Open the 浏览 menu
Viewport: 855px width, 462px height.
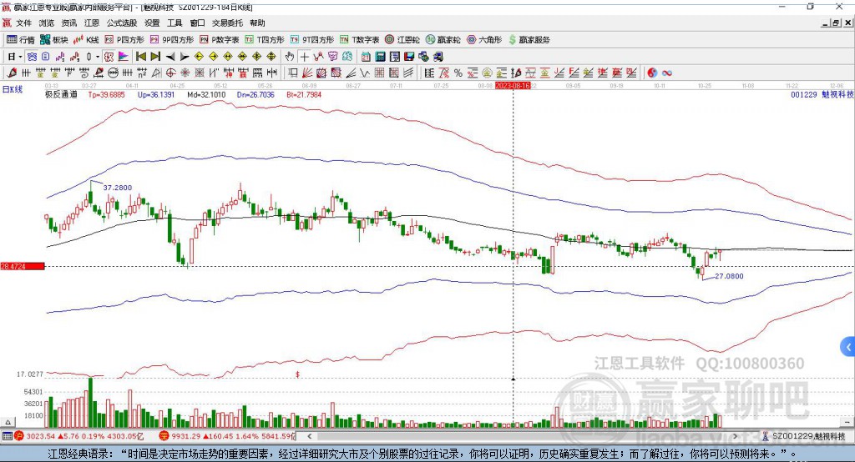(47, 23)
